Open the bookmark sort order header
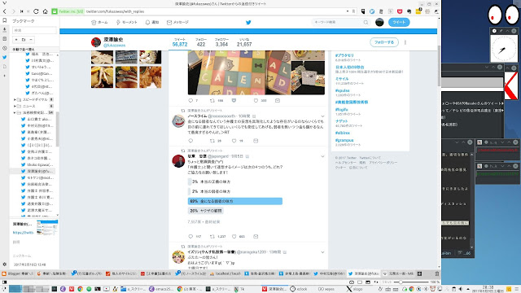 [34, 49]
